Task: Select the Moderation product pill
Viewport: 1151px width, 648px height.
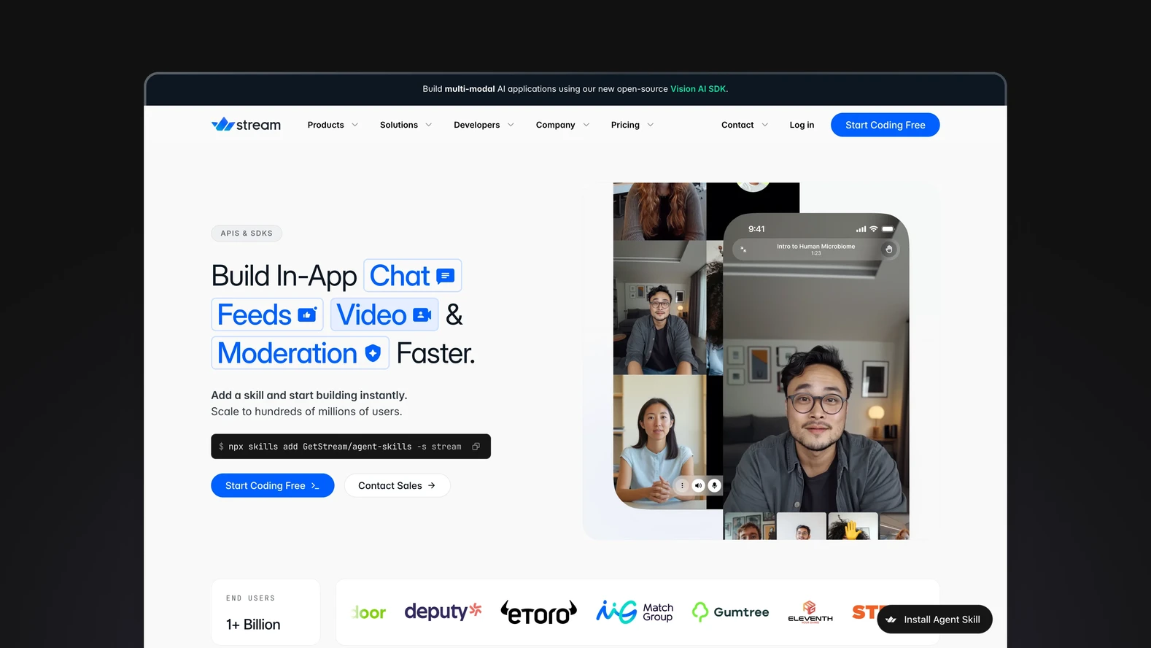Action: click(300, 353)
